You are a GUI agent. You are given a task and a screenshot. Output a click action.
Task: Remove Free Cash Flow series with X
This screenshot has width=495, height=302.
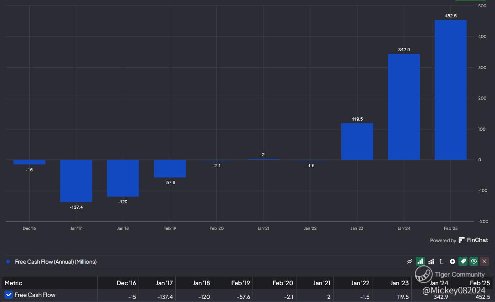484,261
